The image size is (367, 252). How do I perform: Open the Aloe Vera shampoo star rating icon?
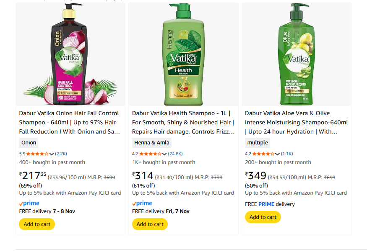tap(263, 154)
